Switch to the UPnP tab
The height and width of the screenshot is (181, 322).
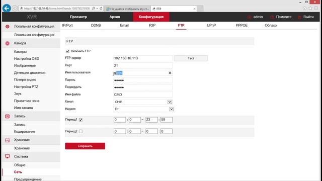[x=211, y=26]
